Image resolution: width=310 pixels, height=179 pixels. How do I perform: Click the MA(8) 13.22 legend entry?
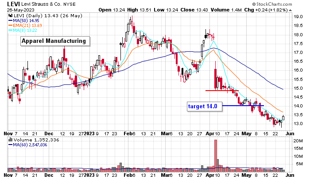click(24, 29)
